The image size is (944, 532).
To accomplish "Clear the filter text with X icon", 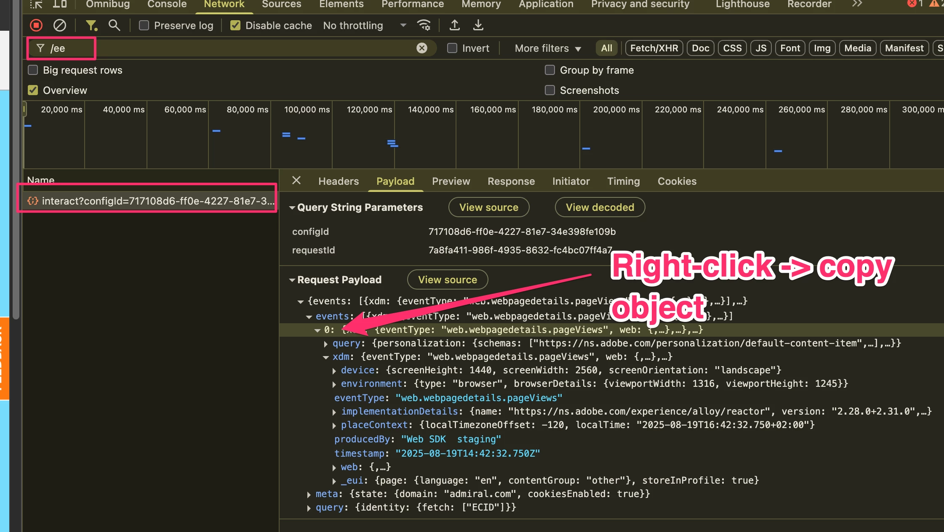I will [x=421, y=48].
